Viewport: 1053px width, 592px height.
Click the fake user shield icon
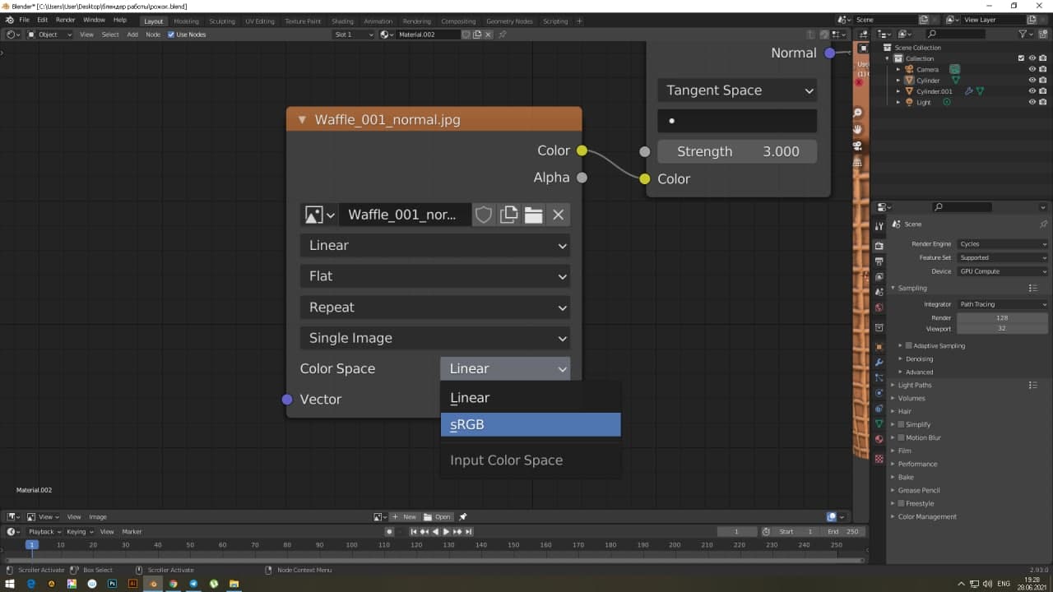point(484,215)
